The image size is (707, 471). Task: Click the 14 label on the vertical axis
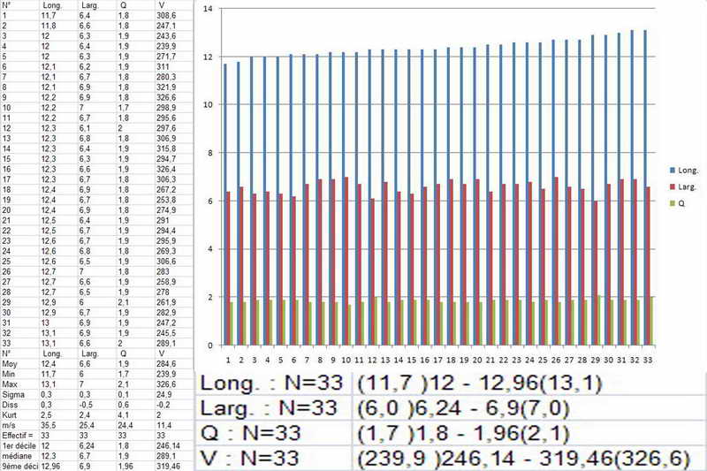click(207, 9)
